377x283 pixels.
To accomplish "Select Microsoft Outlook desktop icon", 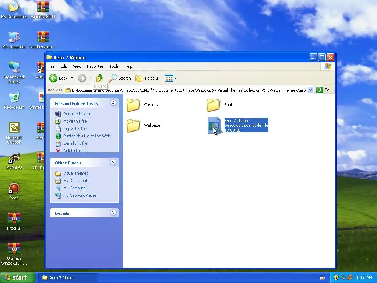I will pyautogui.click(x=14, y=133).
